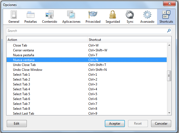Click the Cancelar button
This screenshot has height=133, width=179.
[161, 124]
